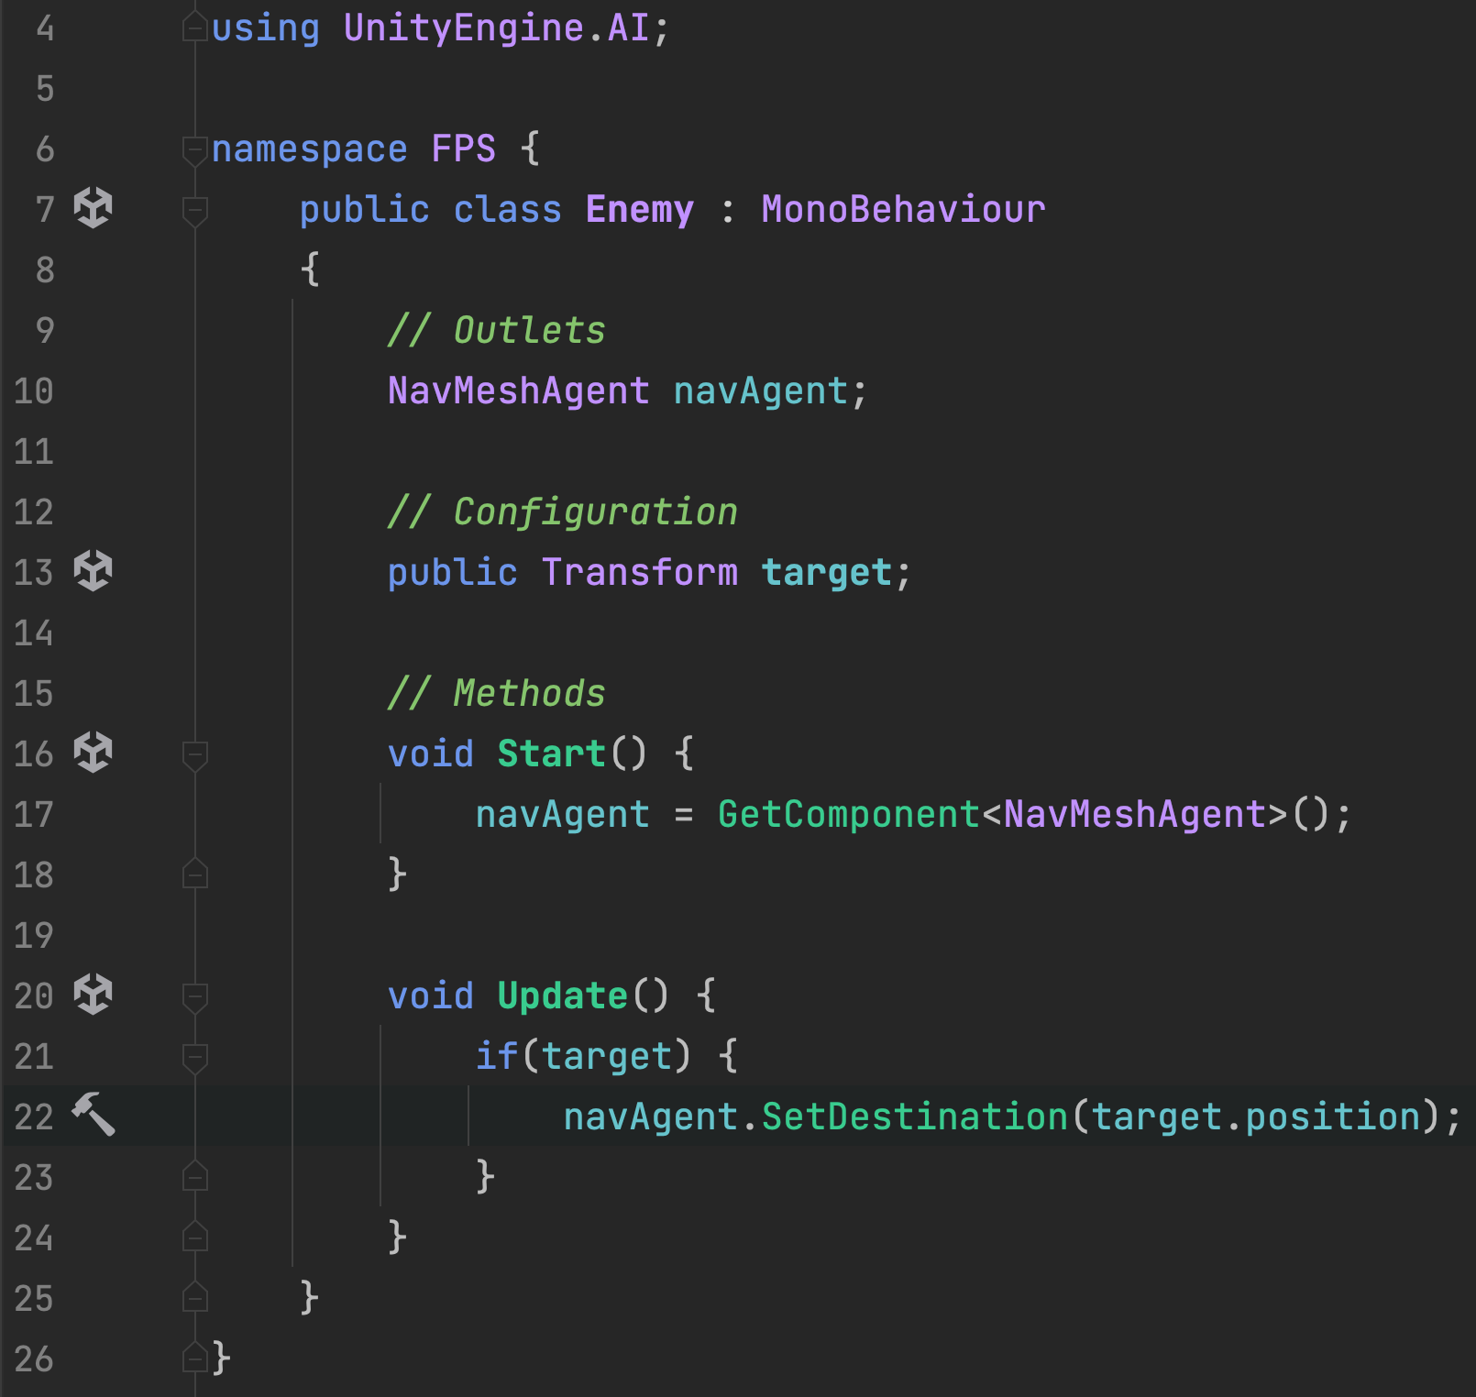
Task: Click the SetDestination method call
Action: click(914, 1117)
